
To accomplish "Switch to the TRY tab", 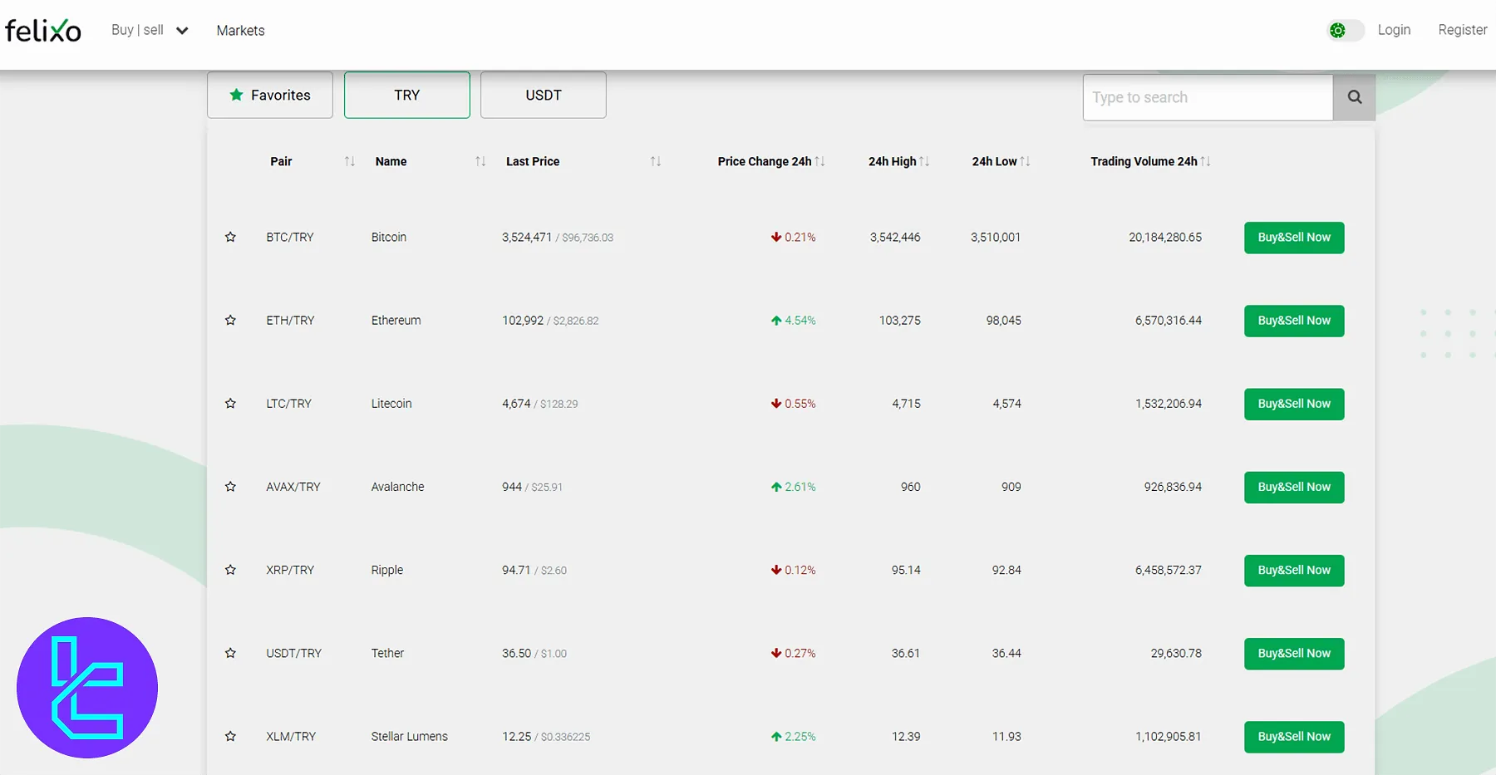I will click(x=407, y=95).
